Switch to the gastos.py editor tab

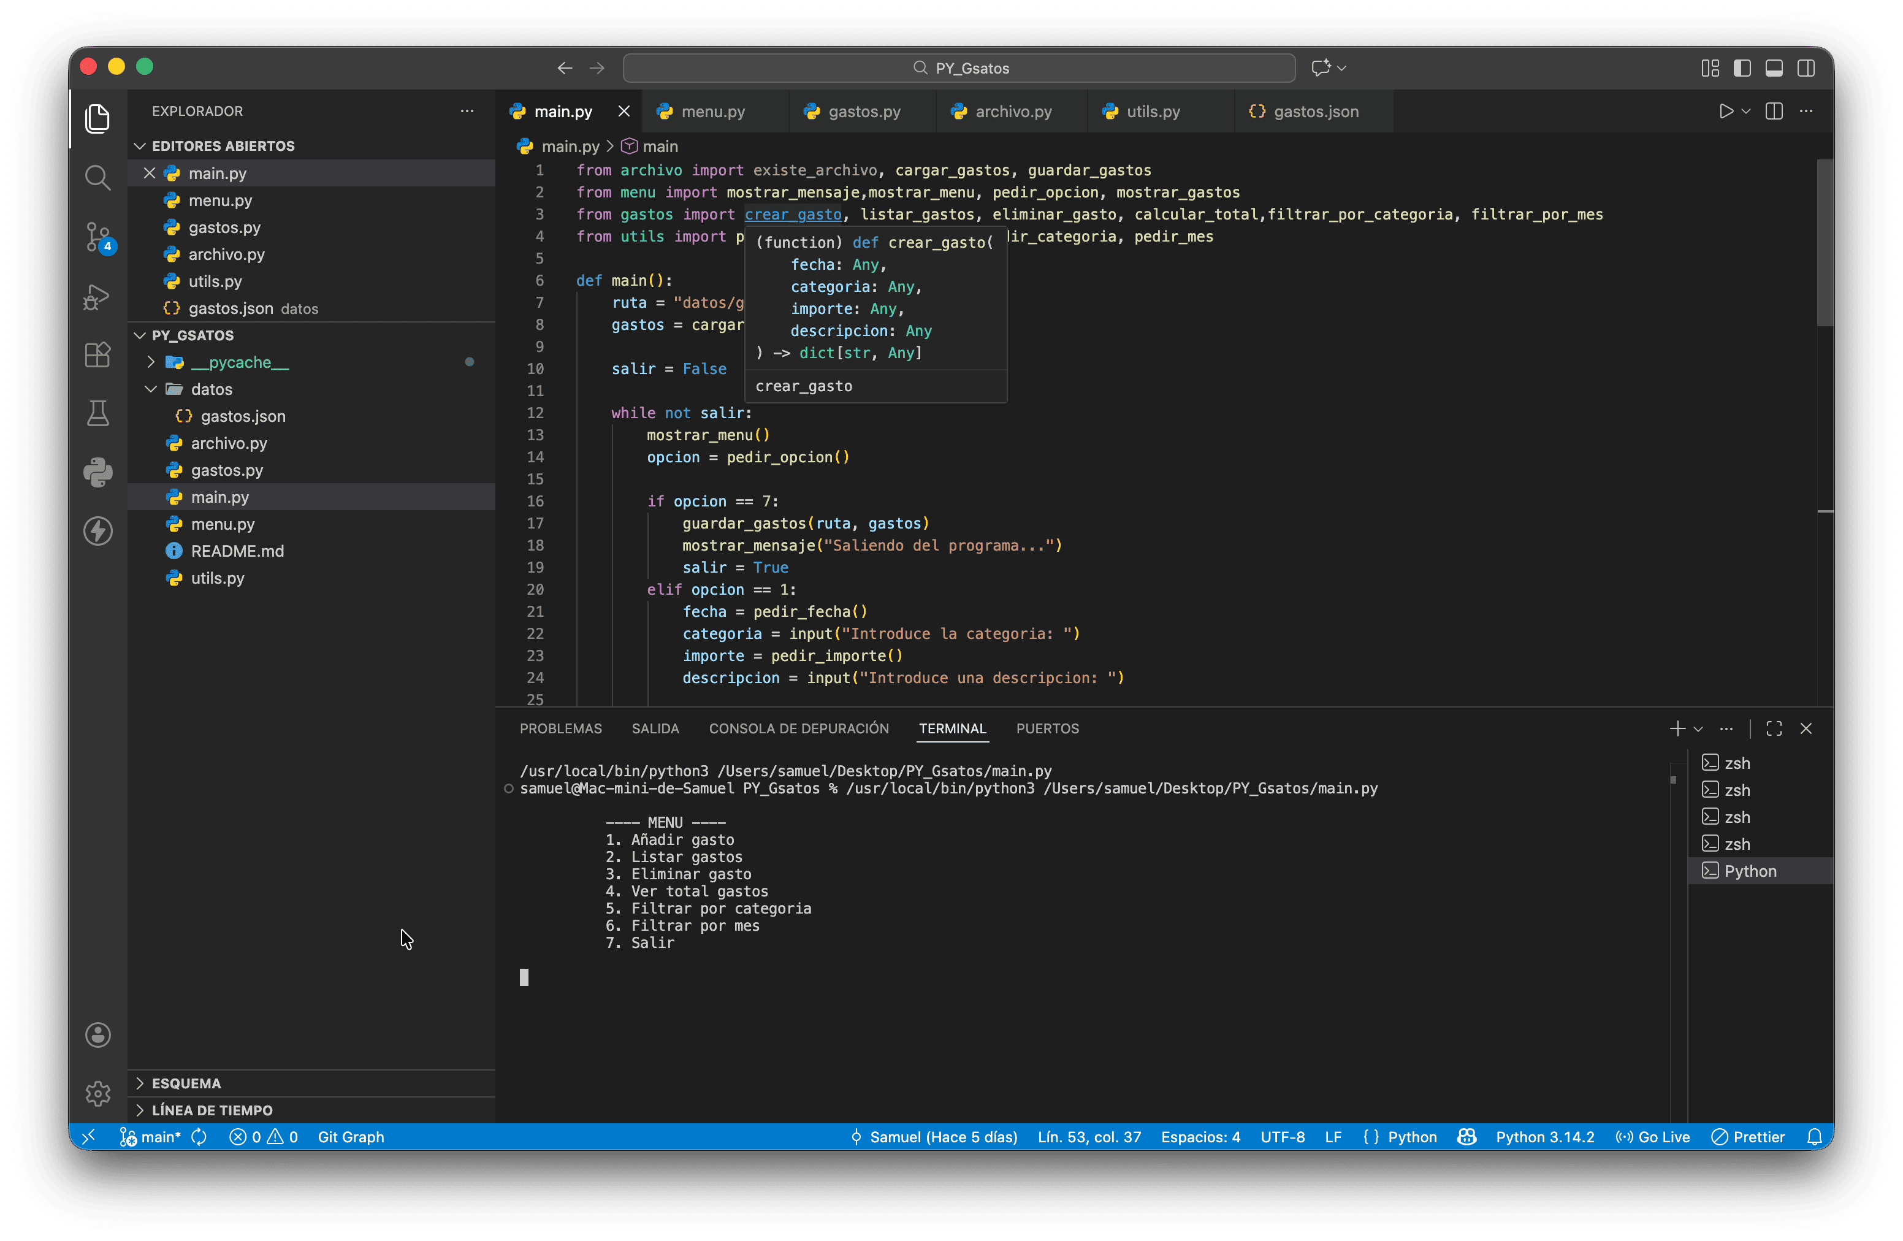[x=864, y=112]
